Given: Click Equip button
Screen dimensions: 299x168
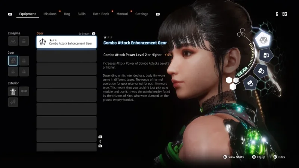Looking at the screenshot, I should pos(259,157).
